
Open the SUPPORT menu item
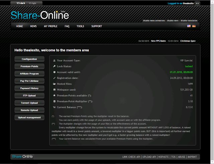click(x=97, y=26)
